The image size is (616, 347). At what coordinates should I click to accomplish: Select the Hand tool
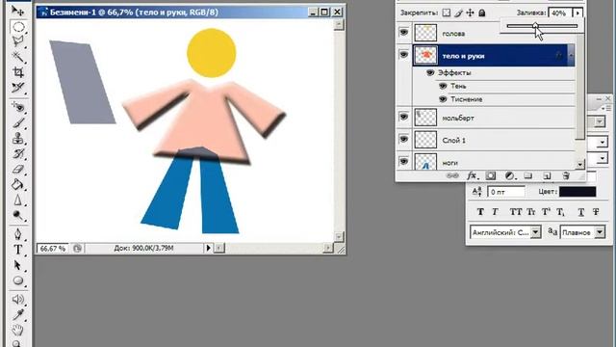[x=18, y=330]
